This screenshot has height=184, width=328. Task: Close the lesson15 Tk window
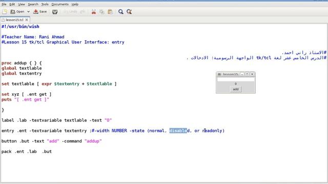pos(252,74)
